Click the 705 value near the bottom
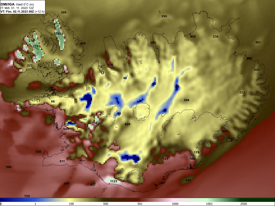The image size is (275, 206). pyautogui.click(x=27, y=196)
